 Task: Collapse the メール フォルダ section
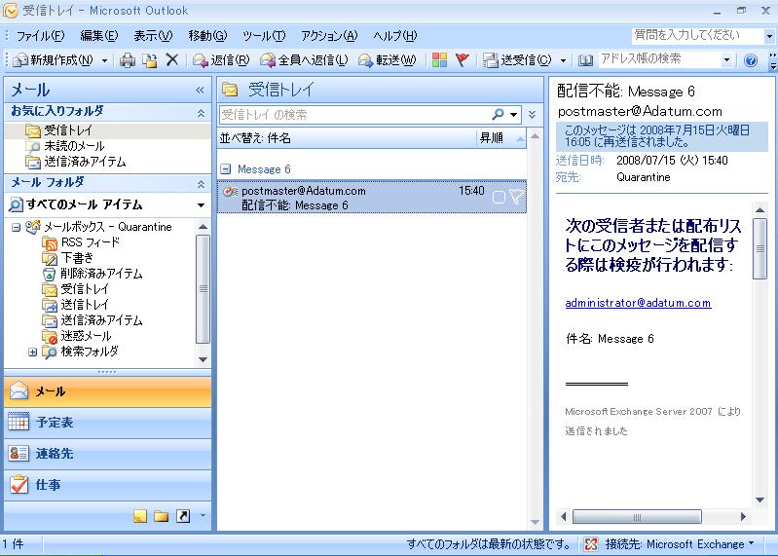(x=201, y=184)
